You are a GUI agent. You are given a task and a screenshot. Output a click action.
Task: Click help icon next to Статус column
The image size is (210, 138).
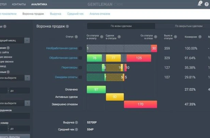(x=76, y=36)
